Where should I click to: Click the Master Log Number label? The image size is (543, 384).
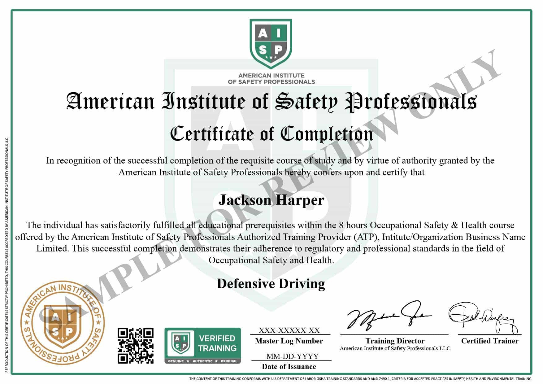pyautogui.click(x=289, y=341)
